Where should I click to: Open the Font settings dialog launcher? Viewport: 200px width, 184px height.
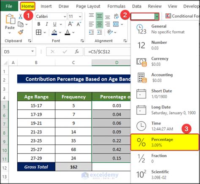coord(82,41)
